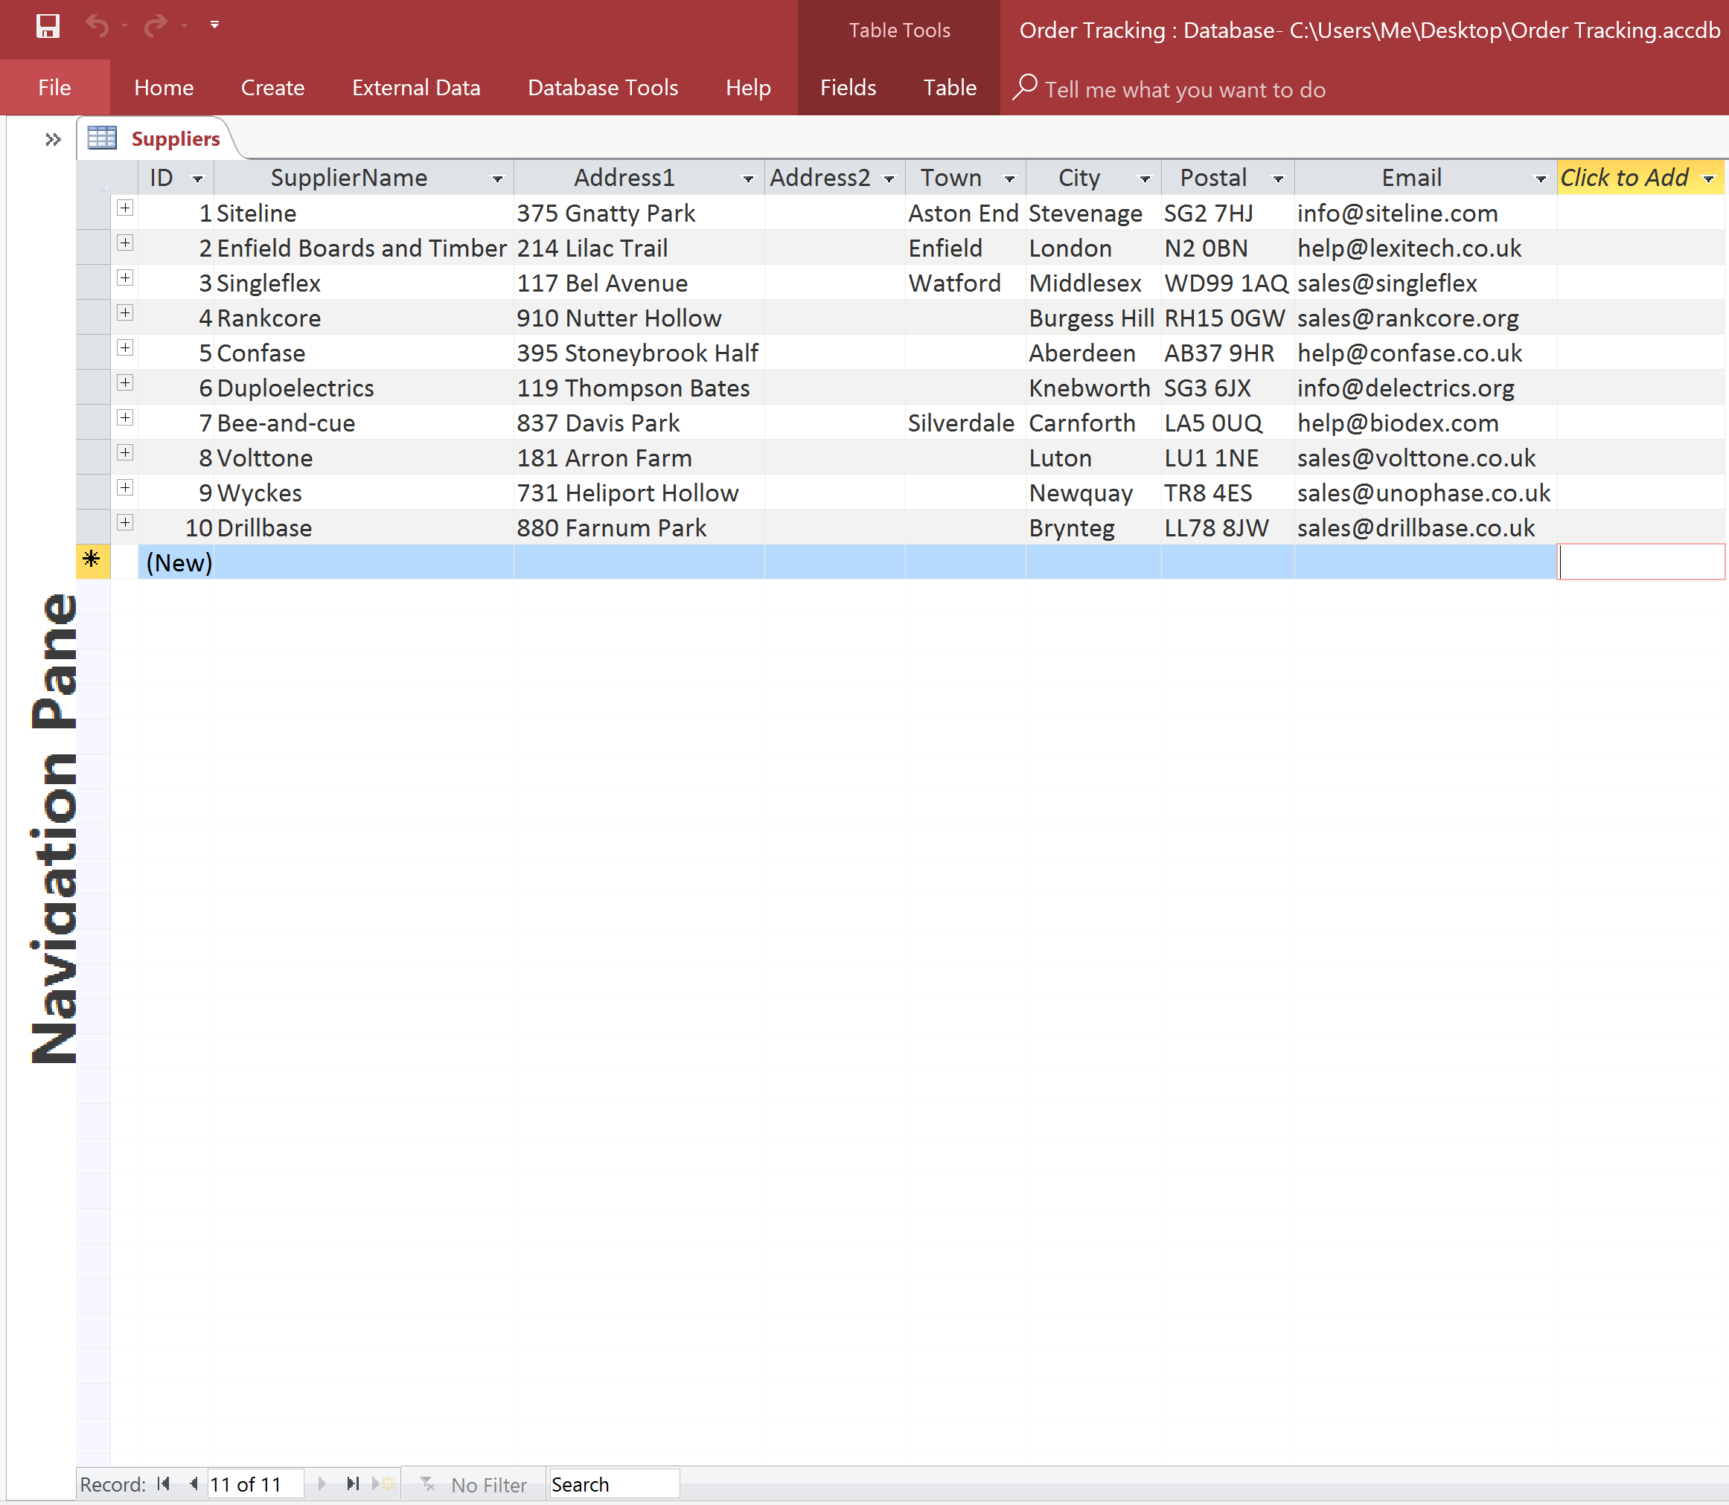
Task: Select the cell 214 Lilac Trail
Action: (639, 248)
